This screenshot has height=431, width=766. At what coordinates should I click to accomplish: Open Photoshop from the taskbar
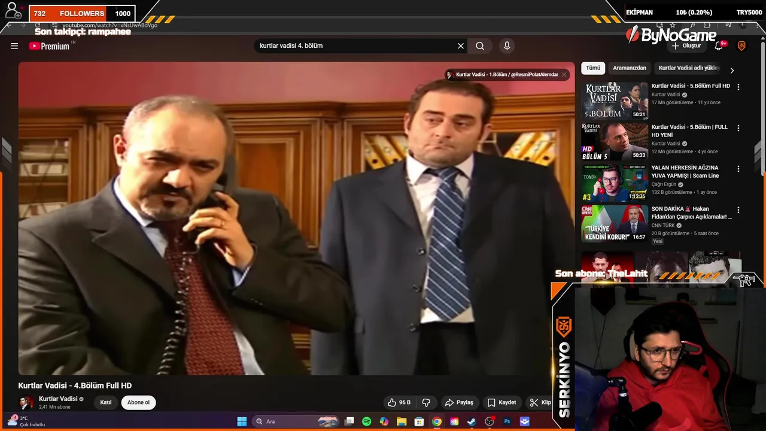[507, 421]
